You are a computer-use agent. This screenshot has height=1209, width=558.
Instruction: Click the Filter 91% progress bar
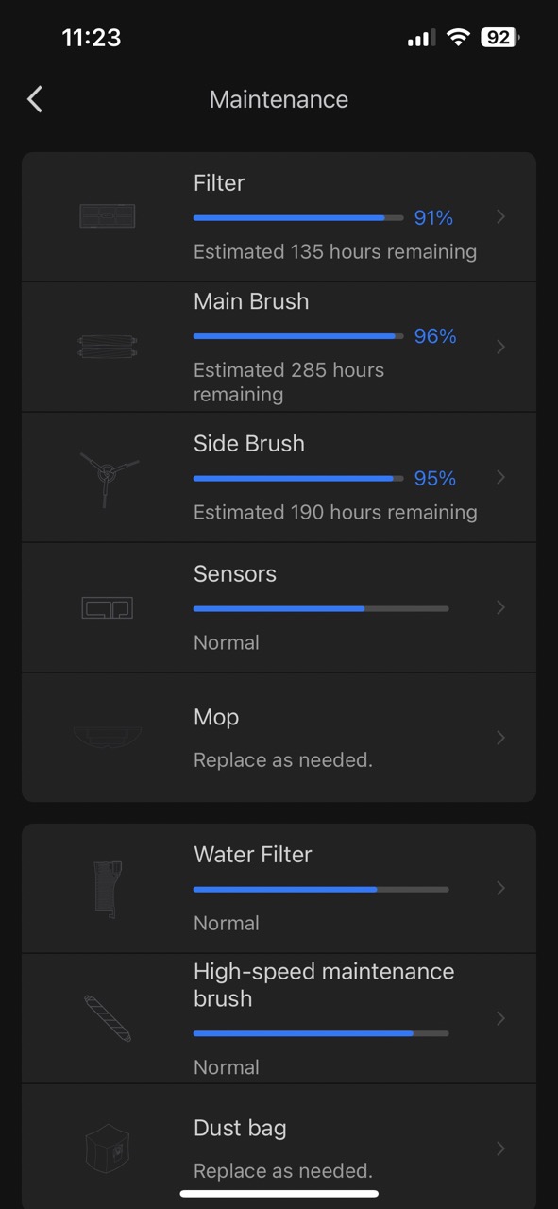(299, 217)
